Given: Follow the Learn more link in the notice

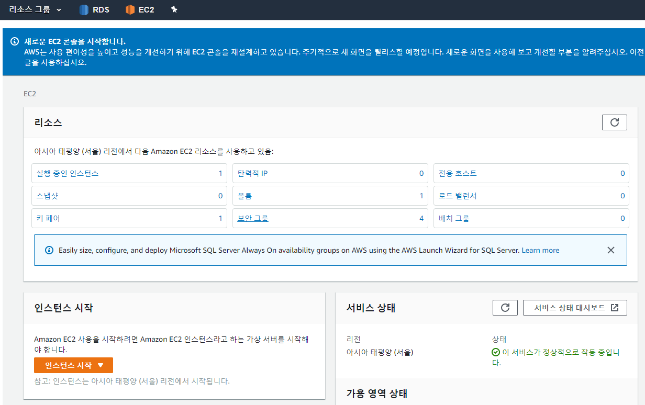Looking at the screenshot, I should (x=540, y=250).
